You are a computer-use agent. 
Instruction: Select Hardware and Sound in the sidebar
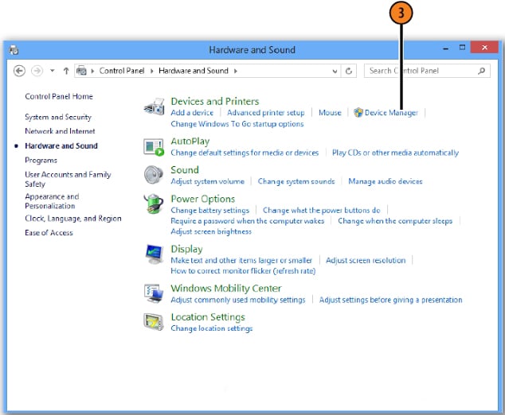pyautogui.click(x=61, y=145)
